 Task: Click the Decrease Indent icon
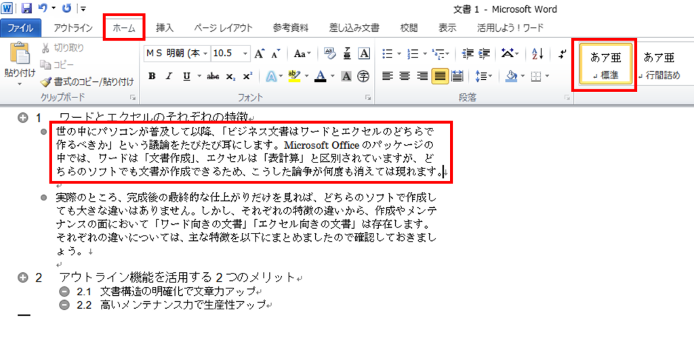tap(468, 53)
